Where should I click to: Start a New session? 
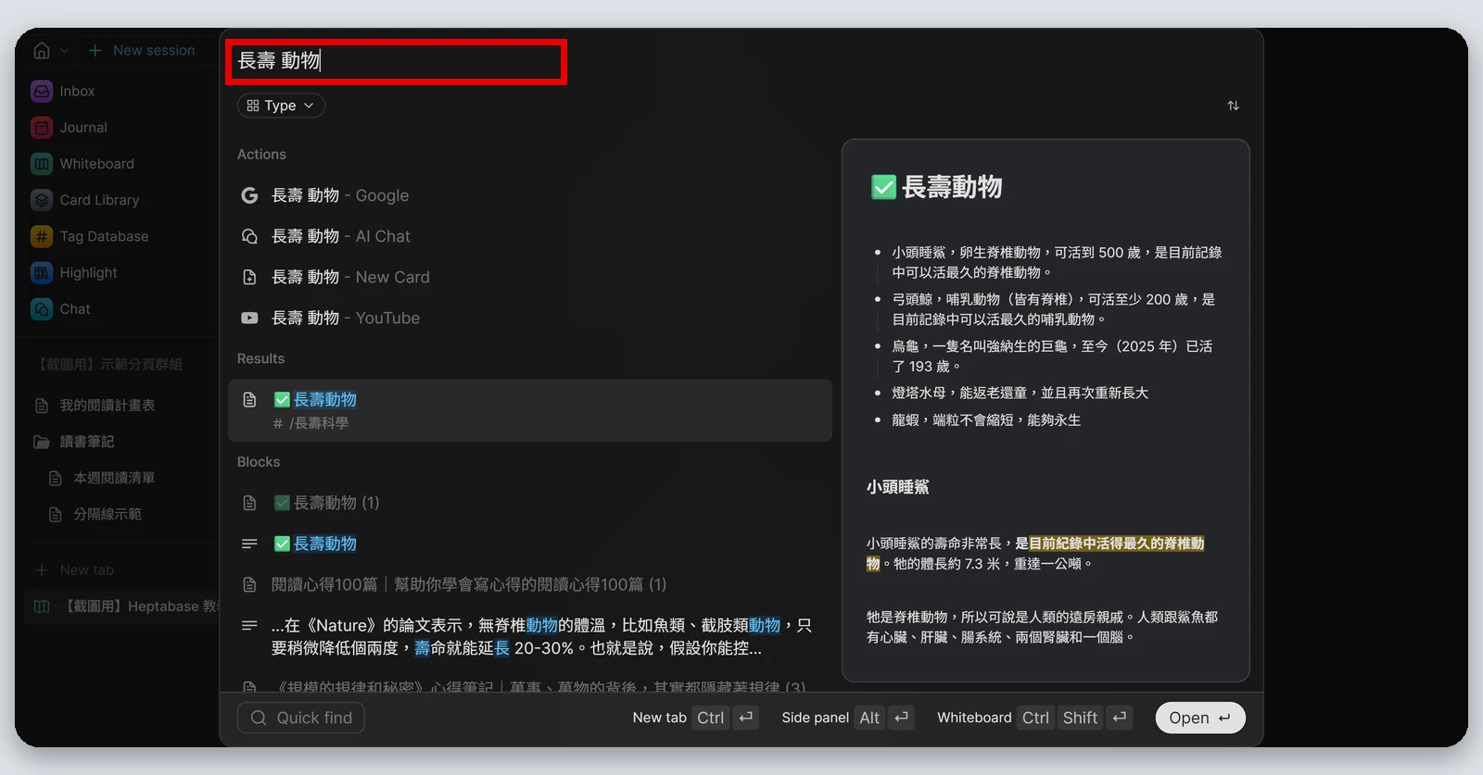click(x=142, y=50)
